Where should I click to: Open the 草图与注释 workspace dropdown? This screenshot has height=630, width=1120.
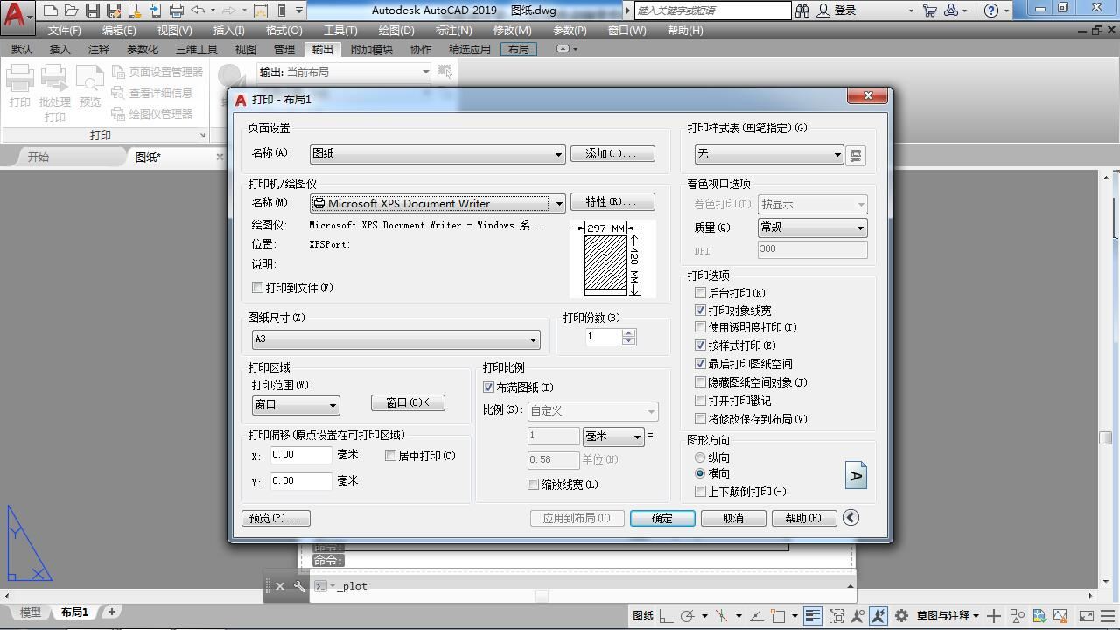948,616
